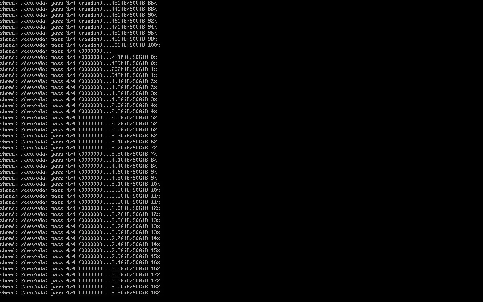Click the pass 4/4 (000000) line without progress

click(56, 51)
